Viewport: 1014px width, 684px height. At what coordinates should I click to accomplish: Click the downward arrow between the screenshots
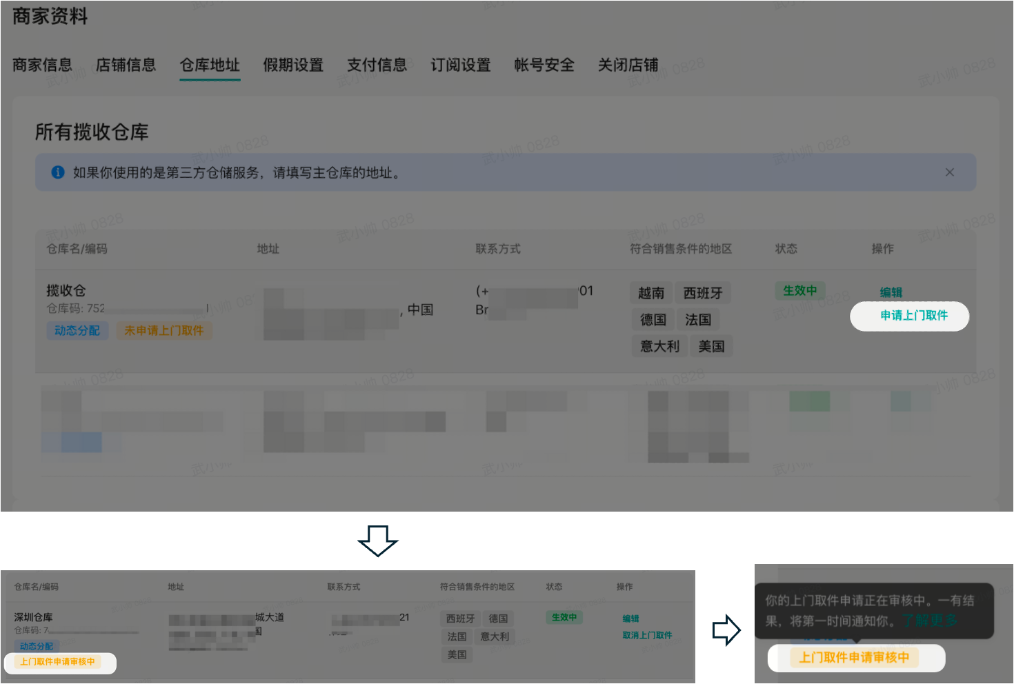point(377,541)
